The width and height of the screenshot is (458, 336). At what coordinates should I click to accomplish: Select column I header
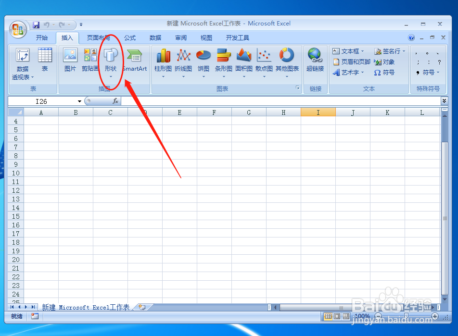(318, 112)
